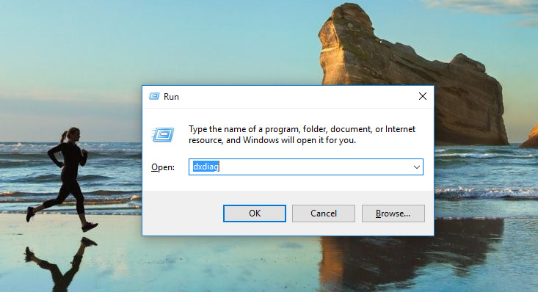The width and height of the screenshot is (538, 292).
Task: Click the small Run icon in title bar
Action: 154,96
